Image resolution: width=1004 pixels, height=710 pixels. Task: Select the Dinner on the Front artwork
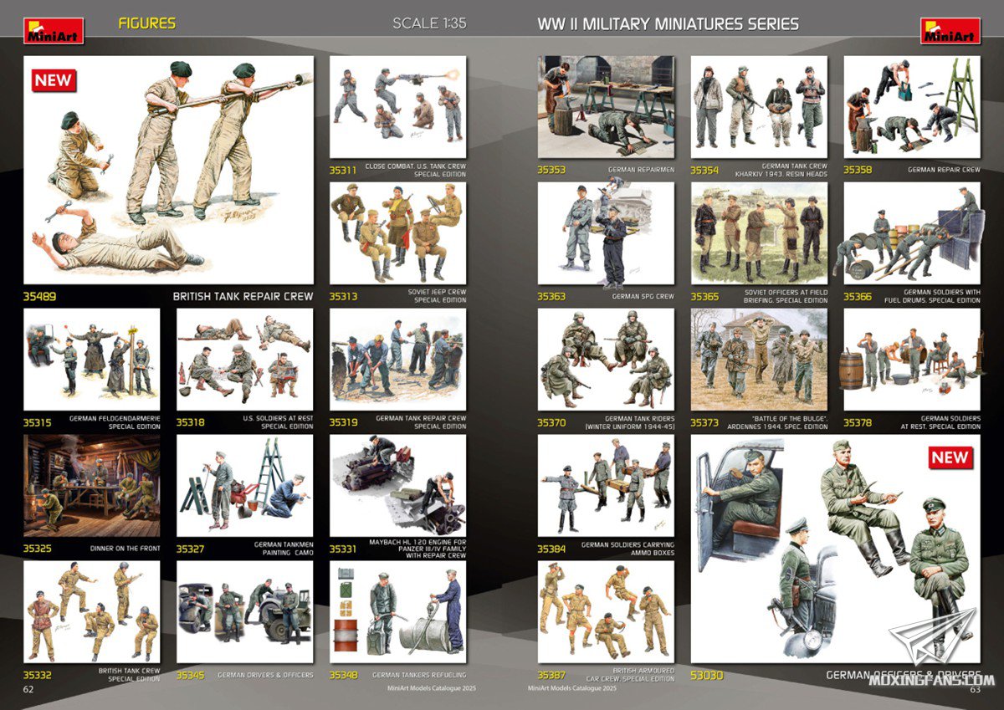click(91, 486)
